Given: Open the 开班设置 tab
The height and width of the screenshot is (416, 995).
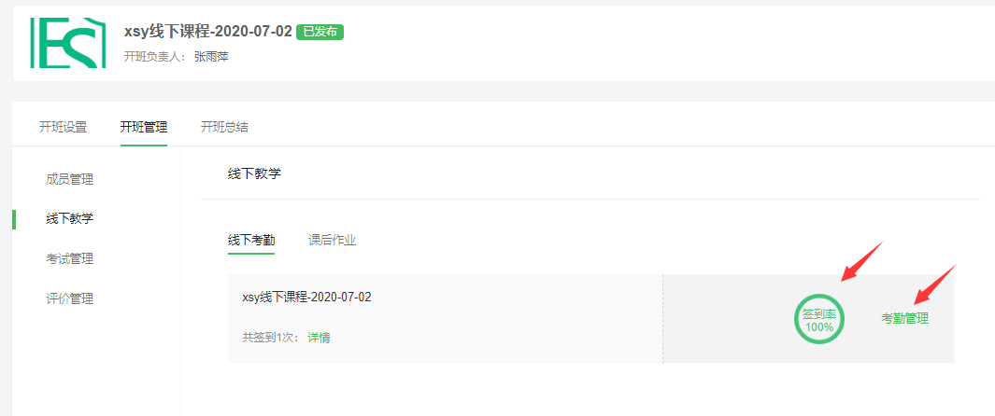Looking at the screenshot, I should tap(63, 127).
